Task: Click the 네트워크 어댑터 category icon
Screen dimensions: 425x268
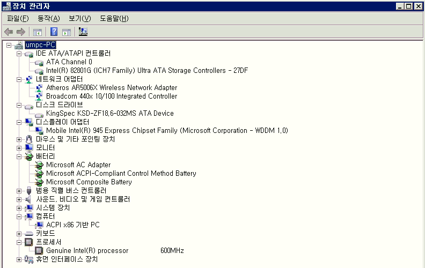Action: tap(29, 79)
